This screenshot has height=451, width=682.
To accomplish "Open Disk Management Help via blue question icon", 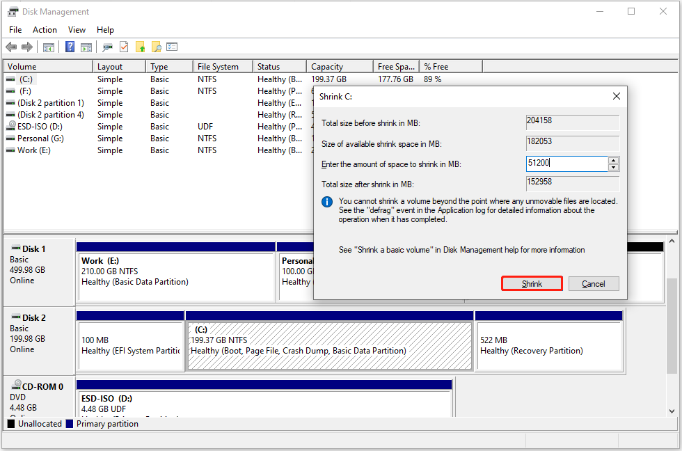I will click(x=68, y=47).
